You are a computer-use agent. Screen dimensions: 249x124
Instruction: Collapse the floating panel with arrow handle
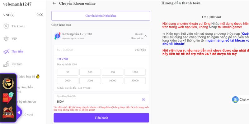(18, 112)
